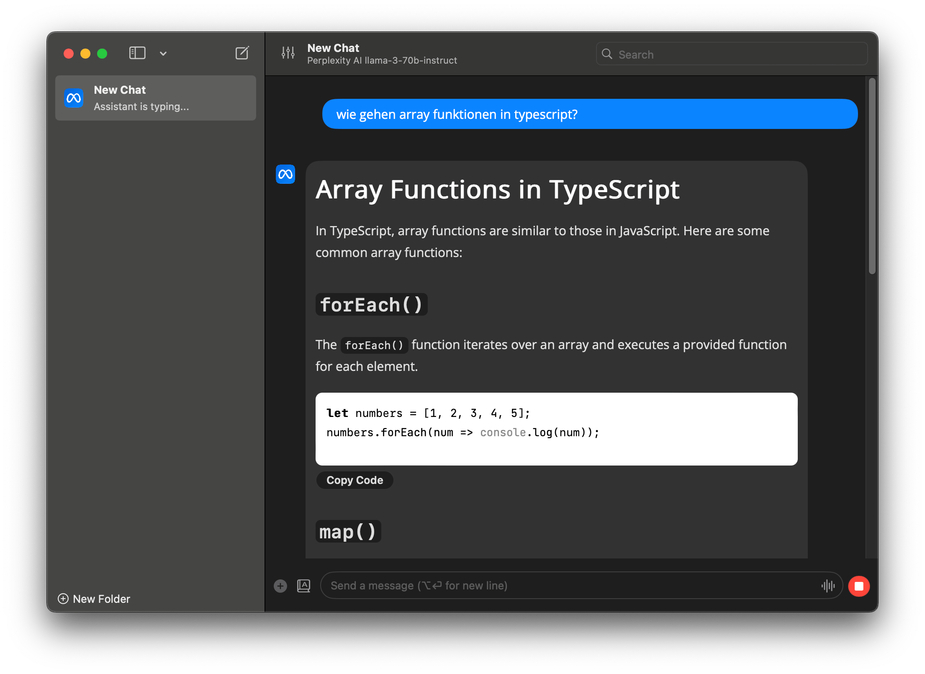Click New Folder at sidebar bottom

click(94, 599)
